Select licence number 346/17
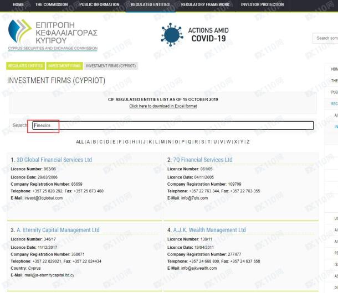Image resolution: width=338 pixels, height=293 pixels. click(50, 239)
